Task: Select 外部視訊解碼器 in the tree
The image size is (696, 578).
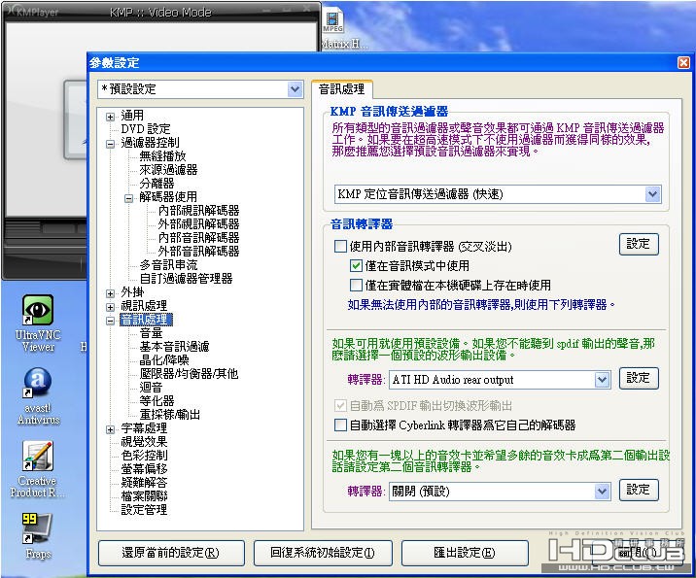Action: click(x=198, y=224)
